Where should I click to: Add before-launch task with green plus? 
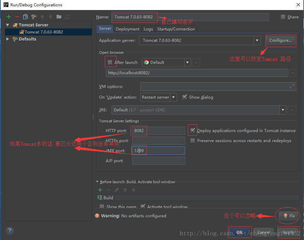100,190
